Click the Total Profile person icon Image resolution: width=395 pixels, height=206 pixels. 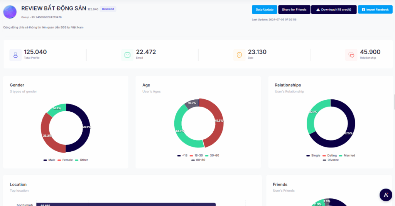(x=16, y=55)
